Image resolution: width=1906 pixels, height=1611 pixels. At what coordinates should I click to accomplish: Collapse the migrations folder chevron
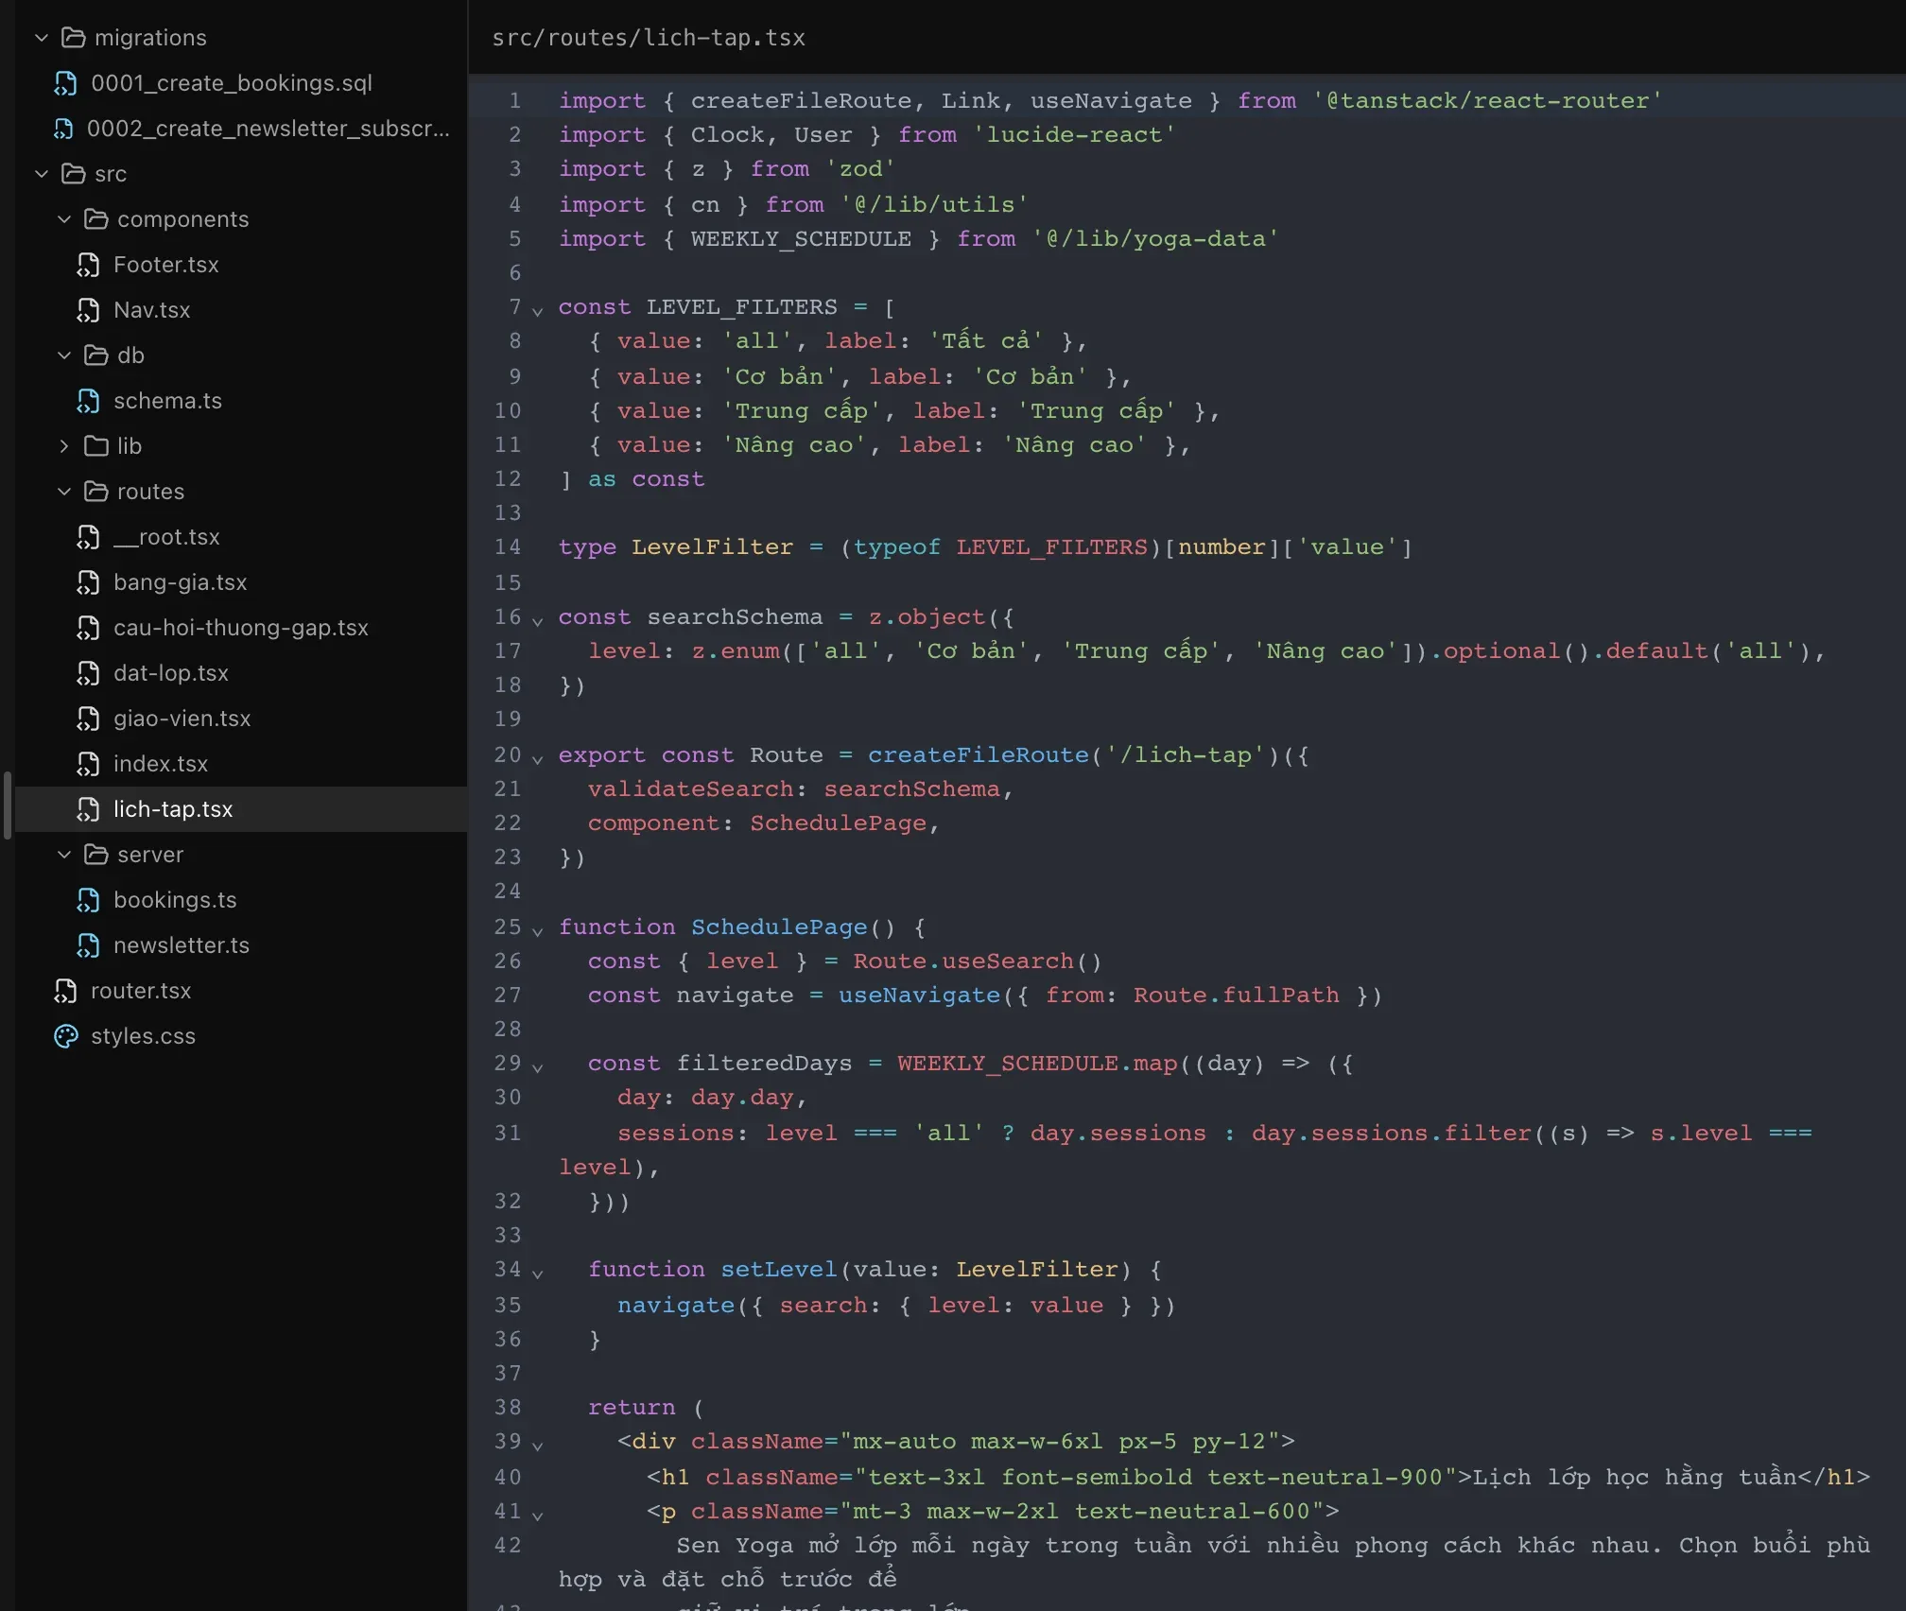tap(42, 38)
